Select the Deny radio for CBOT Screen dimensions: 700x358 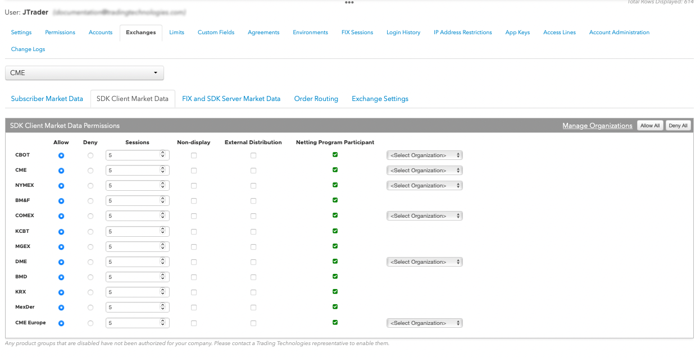(90, 155)
